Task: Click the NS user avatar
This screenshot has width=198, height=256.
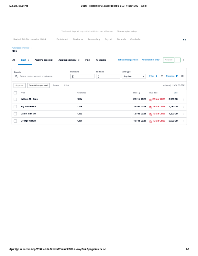Action: (x=184, y=39)
